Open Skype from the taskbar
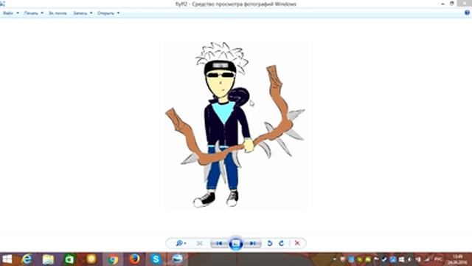The image size is (472, 266). click(x=156, y=259)
